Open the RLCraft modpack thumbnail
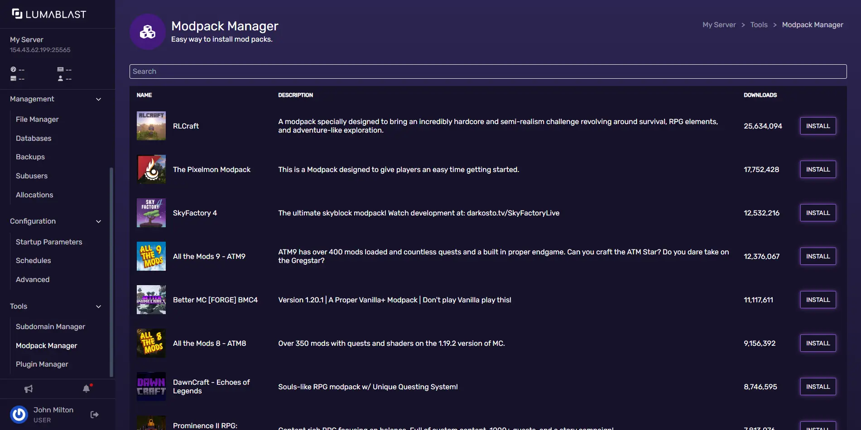 coord(151,126)
